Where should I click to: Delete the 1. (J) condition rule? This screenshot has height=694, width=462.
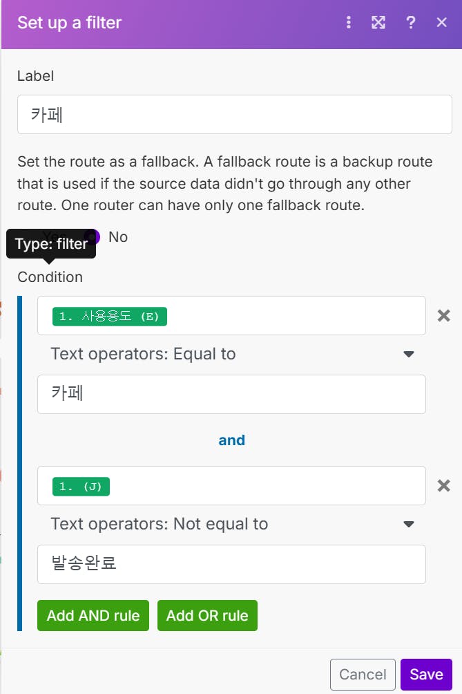444,486
